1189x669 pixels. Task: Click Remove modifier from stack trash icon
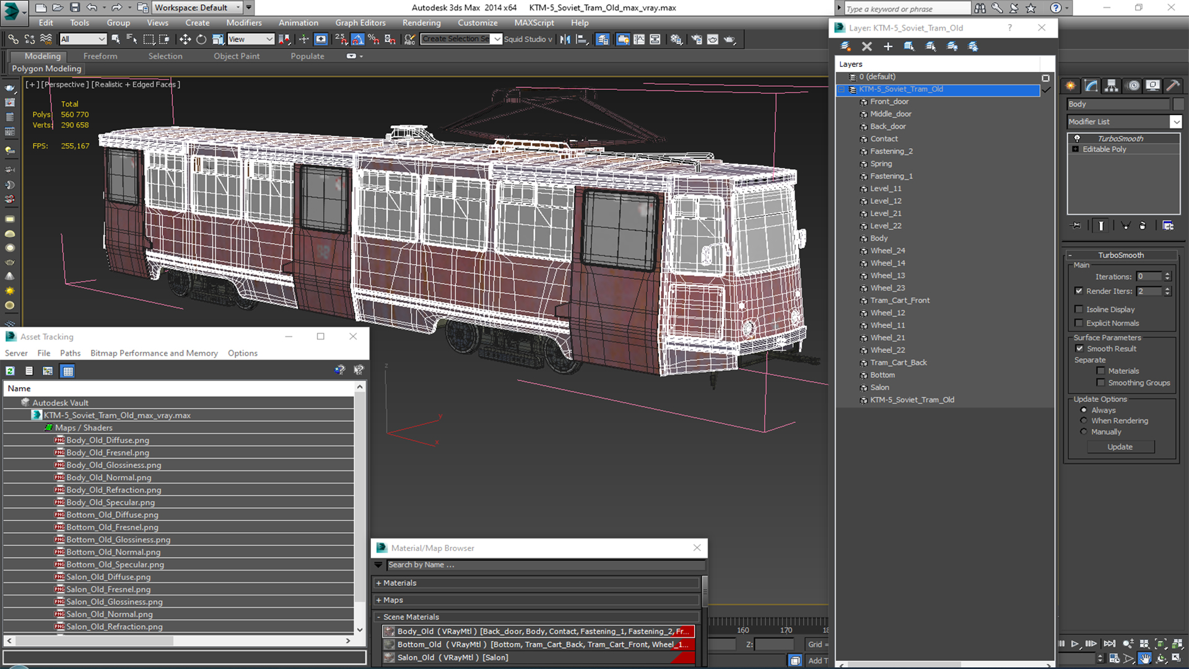pos(1143,225)
